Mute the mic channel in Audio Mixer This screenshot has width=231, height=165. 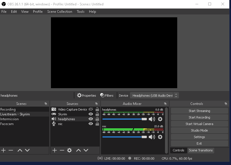(x=152, y=137)
